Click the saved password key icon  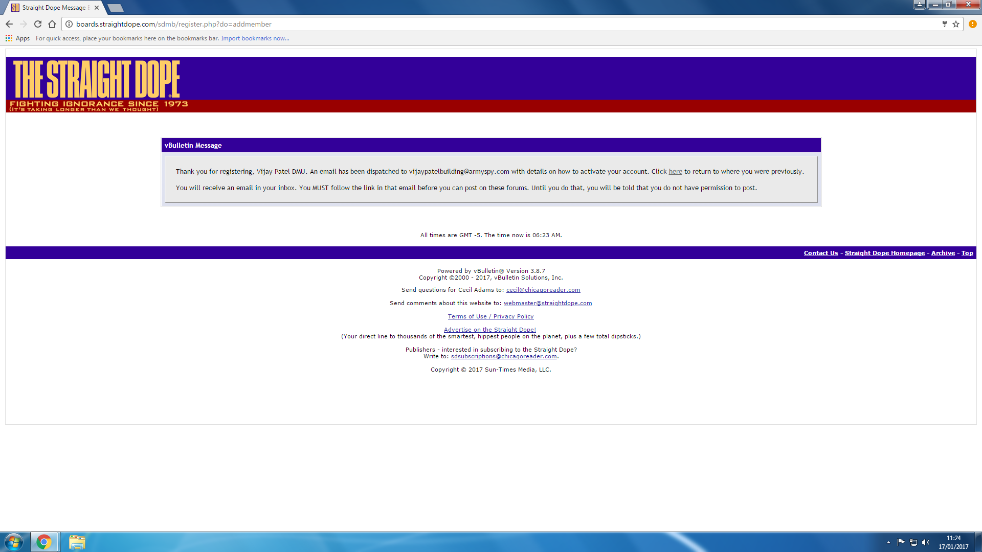[944, 24]
